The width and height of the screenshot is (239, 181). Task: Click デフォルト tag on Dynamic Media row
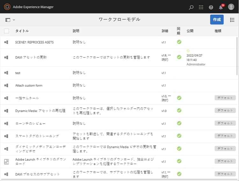pyautogui.click(x=225, y=110)
